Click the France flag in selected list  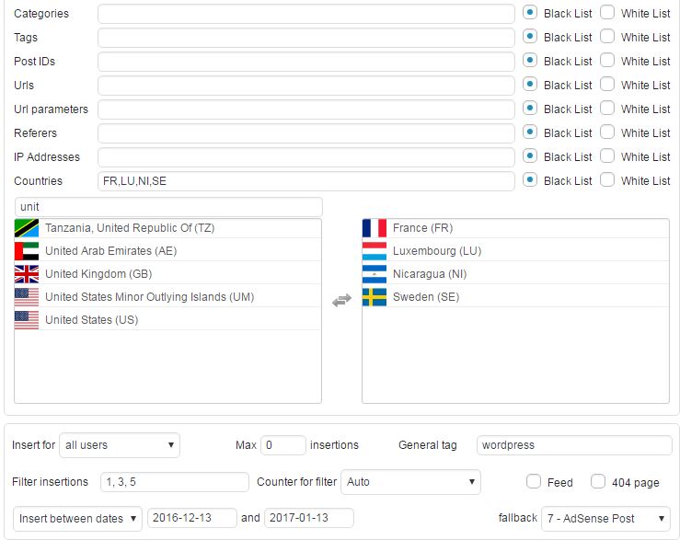coord(375,228)
